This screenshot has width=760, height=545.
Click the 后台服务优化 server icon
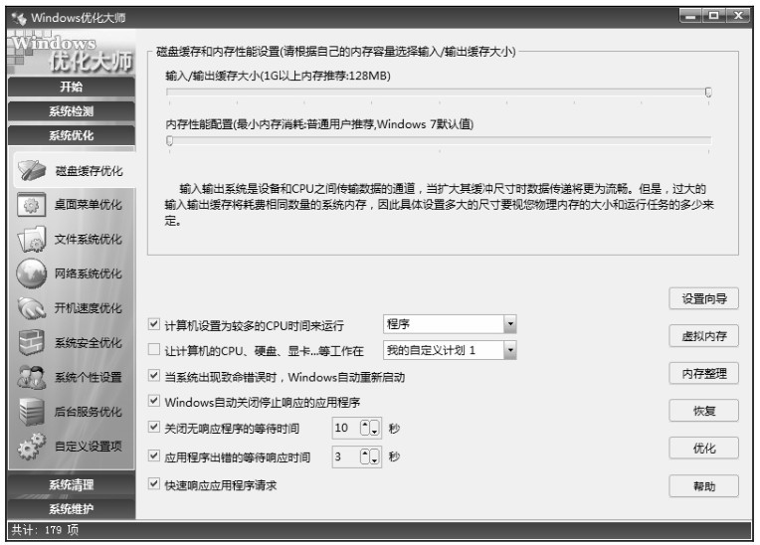pyautogui.click(x=32, y=412)
